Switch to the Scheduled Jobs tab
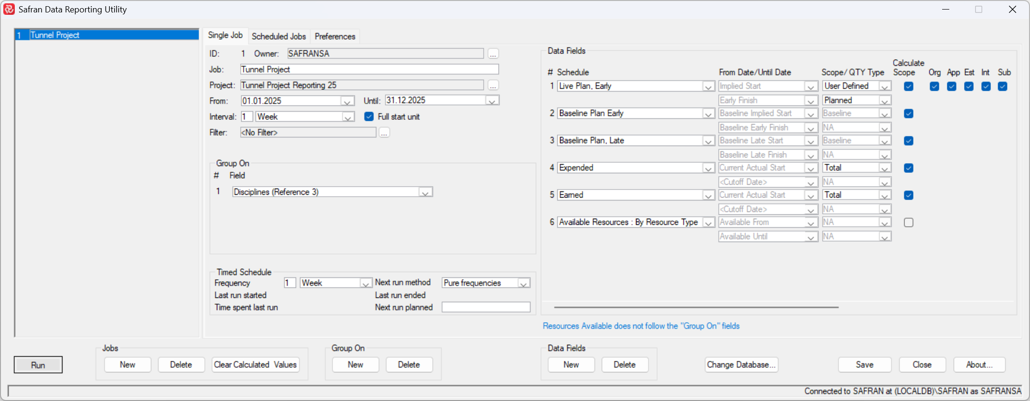Image resolution: width=1030 pixels, height=401 pixels. 278,36
